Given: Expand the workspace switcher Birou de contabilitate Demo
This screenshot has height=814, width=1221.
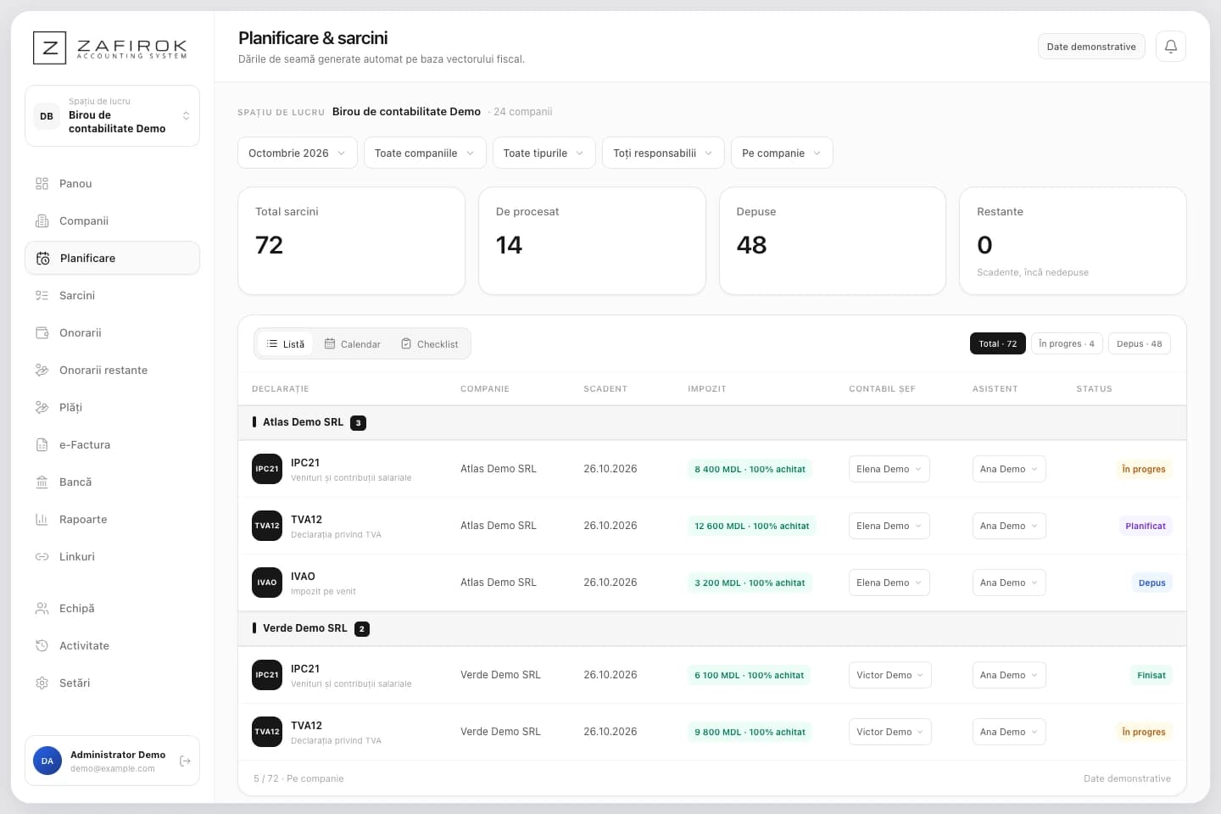Looking at the screenshot, I should tap(112, 115).
